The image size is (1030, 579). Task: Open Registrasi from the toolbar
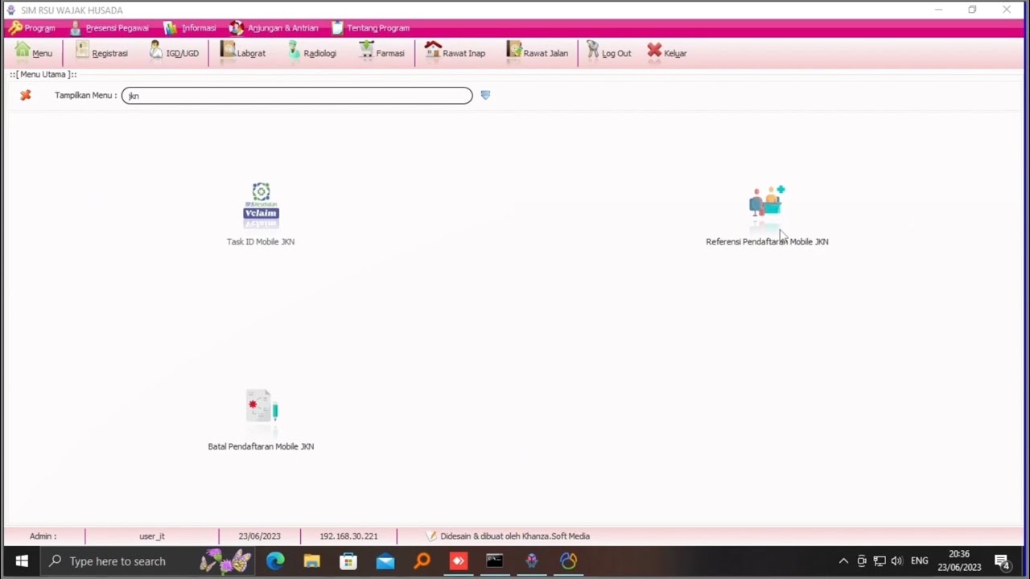point(102,52)
